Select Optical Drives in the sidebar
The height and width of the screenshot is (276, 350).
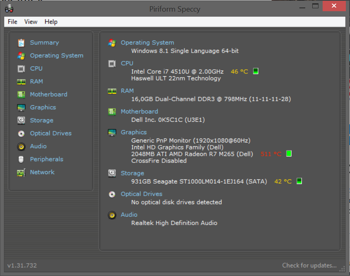pyautogui.click(x=51, y=133)
